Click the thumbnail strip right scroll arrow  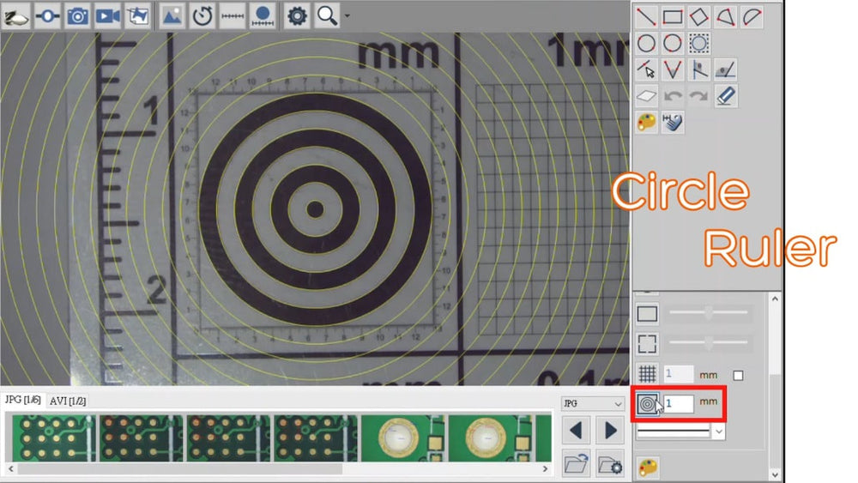tap(545, 468)
